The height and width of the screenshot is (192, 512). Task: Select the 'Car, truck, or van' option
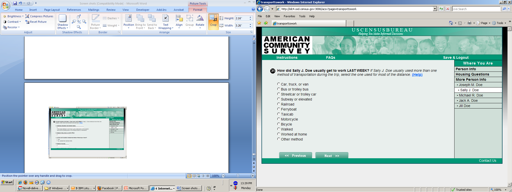278,84
